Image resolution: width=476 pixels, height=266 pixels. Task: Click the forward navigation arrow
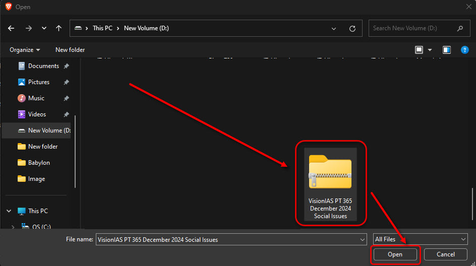(x=29, y=28)
